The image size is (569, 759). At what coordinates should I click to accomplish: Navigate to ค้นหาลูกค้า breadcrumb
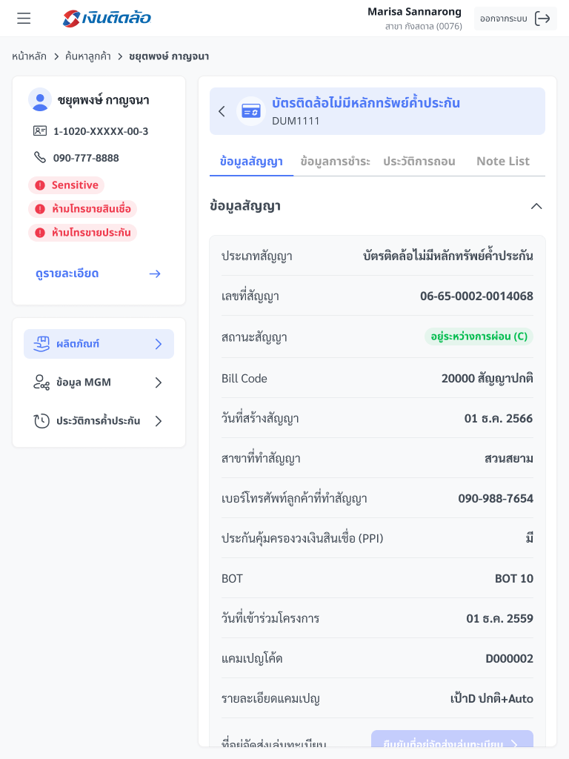coord(88,56)
